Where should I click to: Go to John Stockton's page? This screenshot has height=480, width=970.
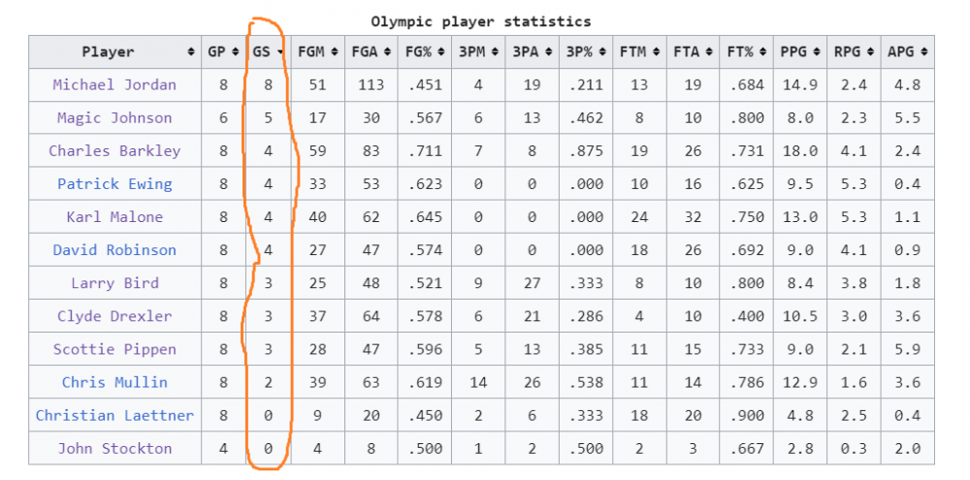[114, 448]
